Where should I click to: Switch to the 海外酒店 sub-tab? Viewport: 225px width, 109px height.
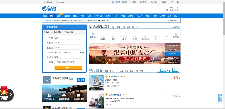point(57,20)
